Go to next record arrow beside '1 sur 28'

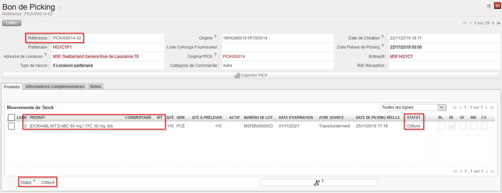[x=493, y=23]
